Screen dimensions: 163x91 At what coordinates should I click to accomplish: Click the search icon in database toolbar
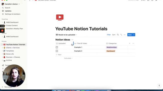coord(118,35)
